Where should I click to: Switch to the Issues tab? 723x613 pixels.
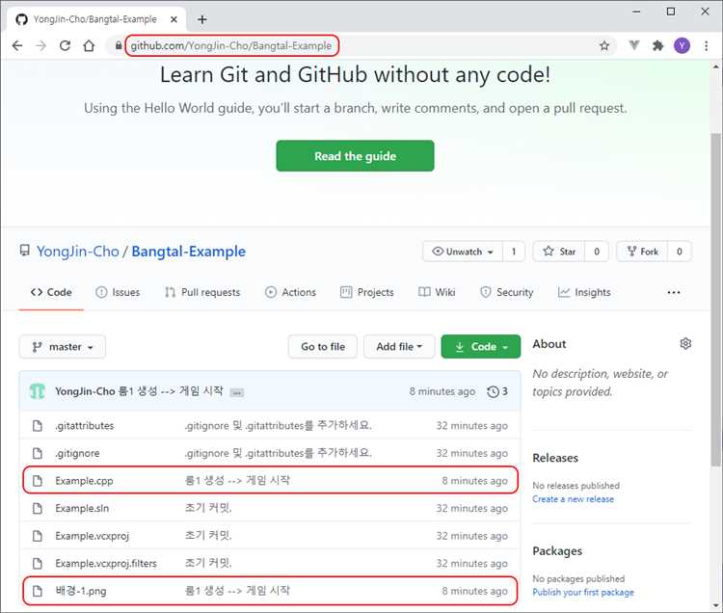[x=118, y=292]
